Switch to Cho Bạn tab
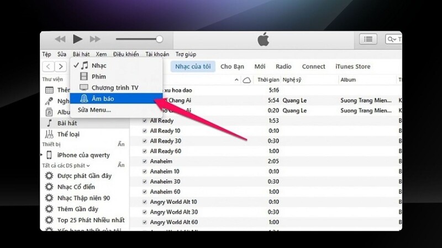This screenshot has width=442, height=248. click(232, 67)
